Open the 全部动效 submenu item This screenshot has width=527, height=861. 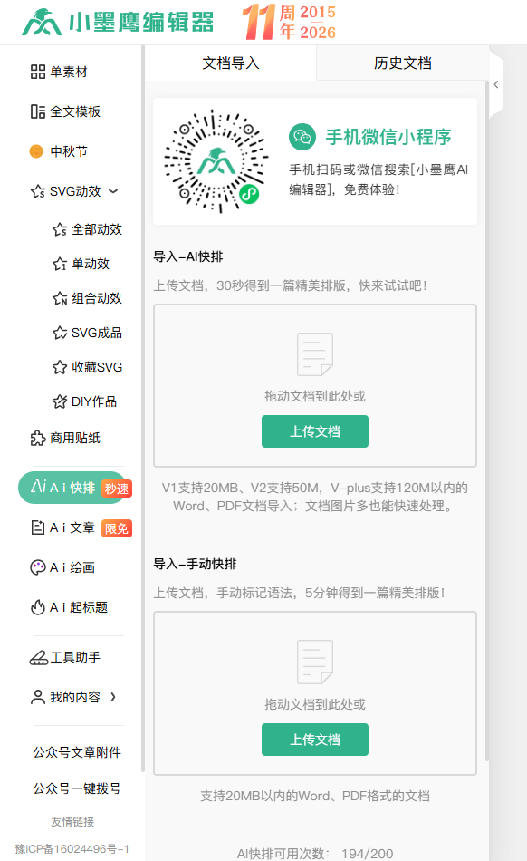pyautogui.click(x=97, y=229)
